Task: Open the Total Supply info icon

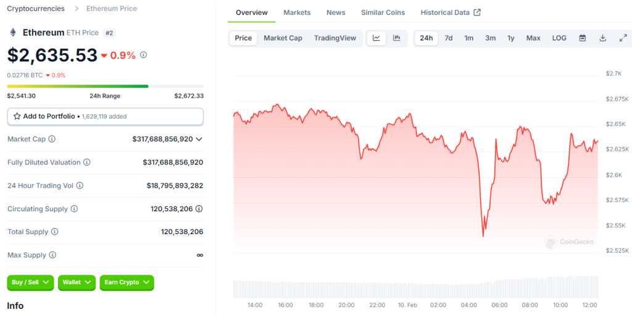Action: click(55, 232)
